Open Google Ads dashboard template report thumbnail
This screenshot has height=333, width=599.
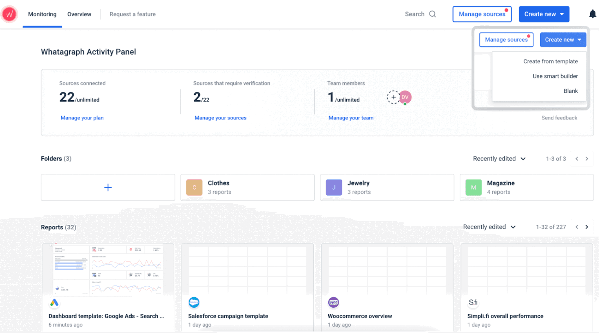[108, 269]
